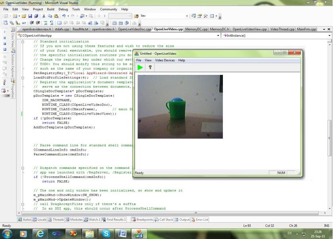This screenshot has height=239, width=333.
Task: Open Microsoft Word from the taskbar
Action: click(122, 234)
